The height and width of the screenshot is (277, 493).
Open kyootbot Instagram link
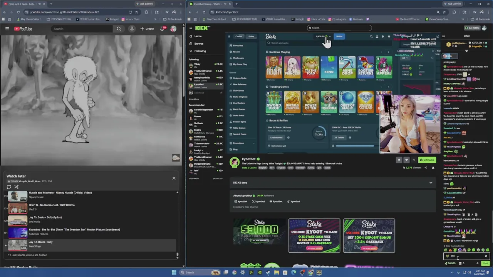pyautogui.click(x=241, y=202)
